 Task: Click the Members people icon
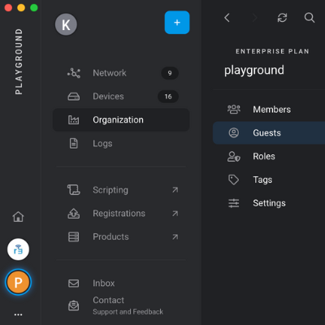click(234, 110)
